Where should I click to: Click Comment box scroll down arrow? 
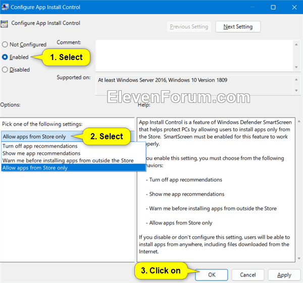[296, 67]
